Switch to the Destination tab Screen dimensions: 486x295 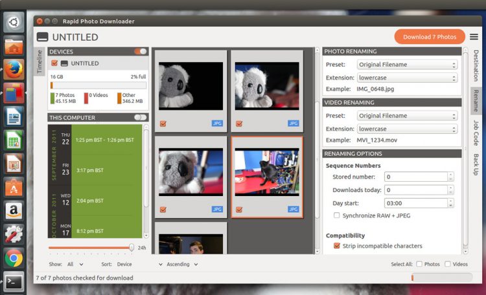pos(476,65)
